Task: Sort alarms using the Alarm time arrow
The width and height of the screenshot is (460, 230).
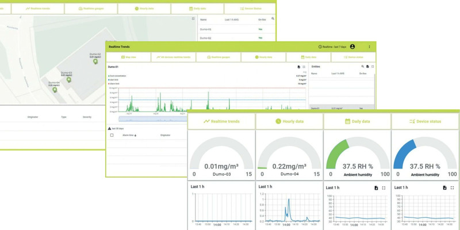Action: tap(136, 135)
